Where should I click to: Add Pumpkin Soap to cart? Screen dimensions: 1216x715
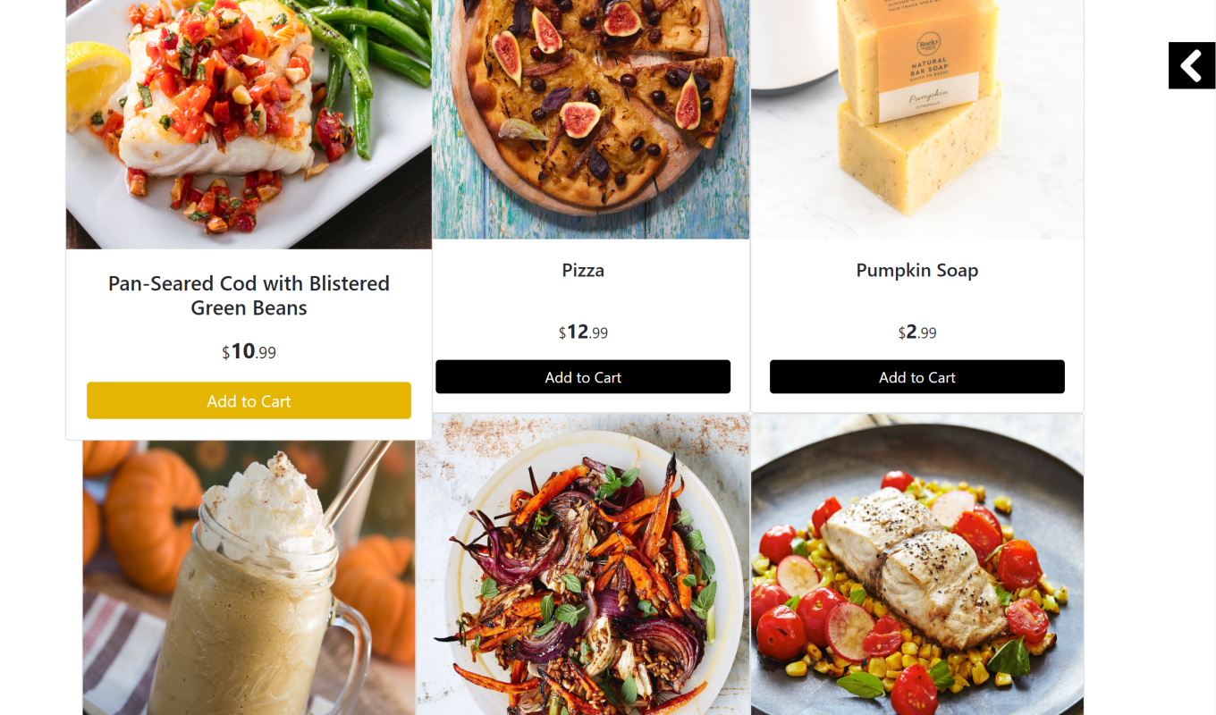coord(917,377)
